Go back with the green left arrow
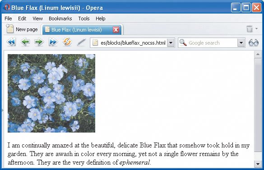 pos(25,42)
